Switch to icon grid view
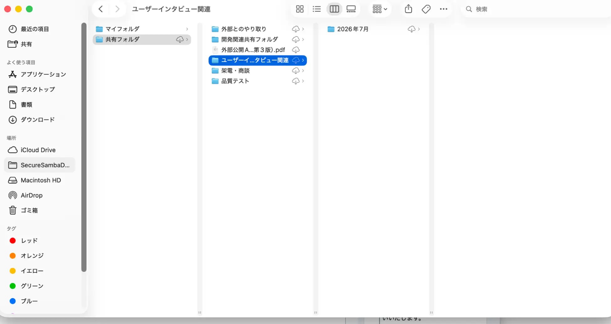This screenshot has height=324, width=611. pos(300,9)
